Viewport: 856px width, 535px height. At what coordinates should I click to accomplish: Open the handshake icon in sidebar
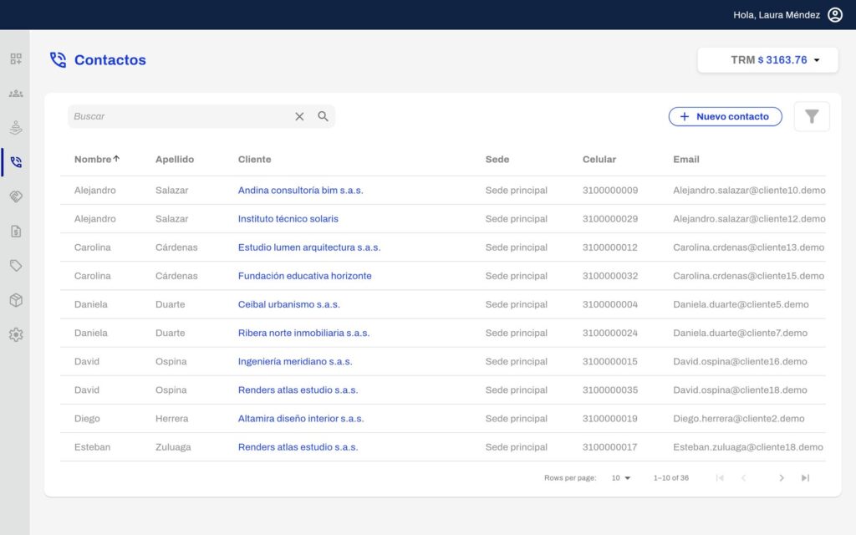click(x=16, y=196)
